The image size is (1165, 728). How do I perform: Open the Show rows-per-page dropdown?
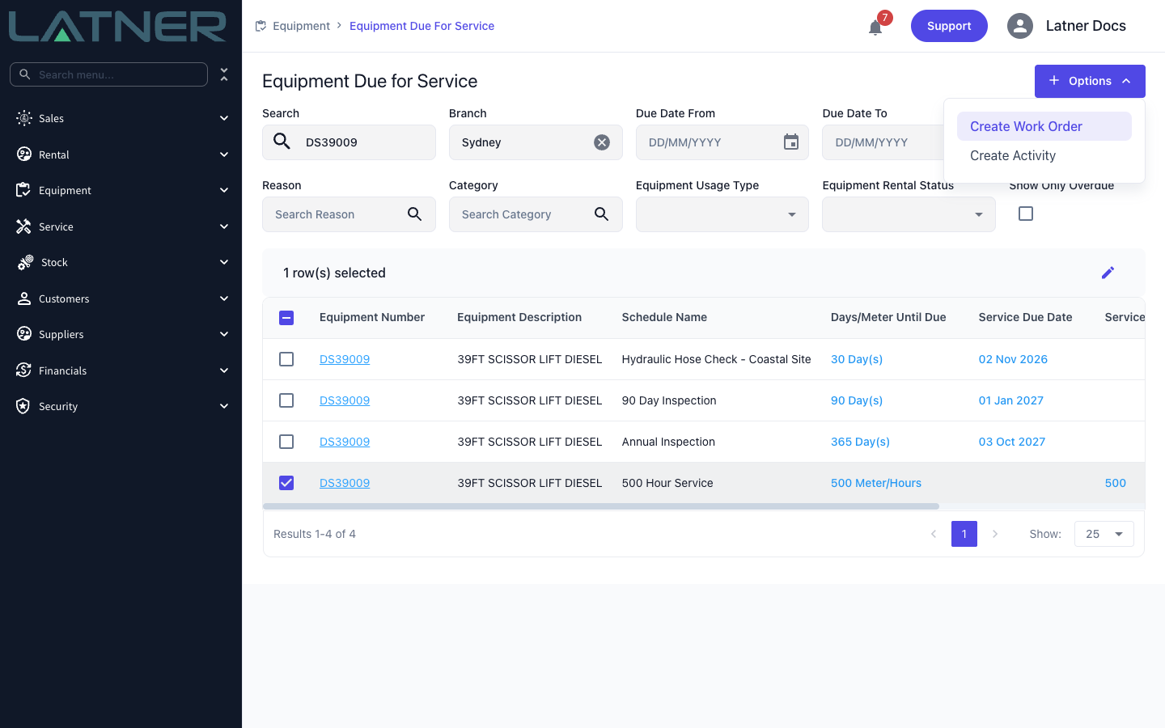pos(1104,534)
